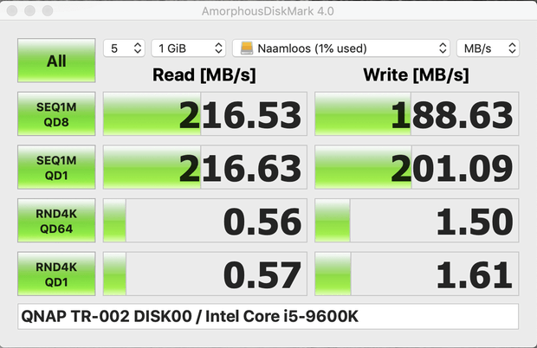Screen dimensions: 537x348
Task: Click the Read [MB/s] column header
Action: click(204, 75)
